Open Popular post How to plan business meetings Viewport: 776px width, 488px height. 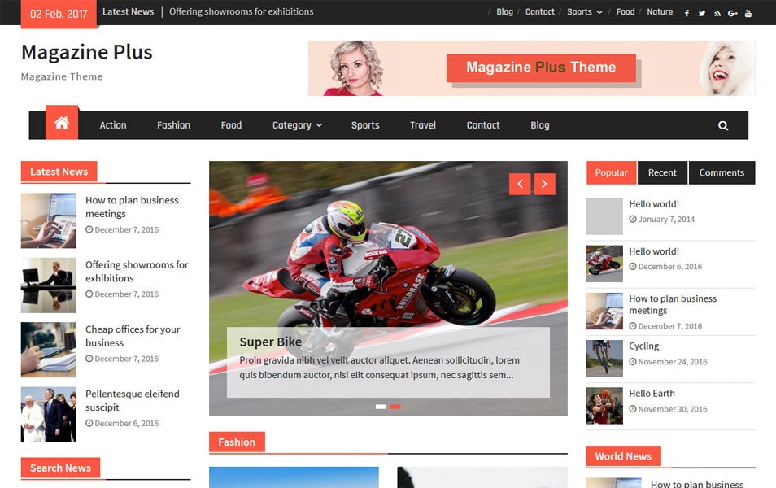[x=673, y=304]
